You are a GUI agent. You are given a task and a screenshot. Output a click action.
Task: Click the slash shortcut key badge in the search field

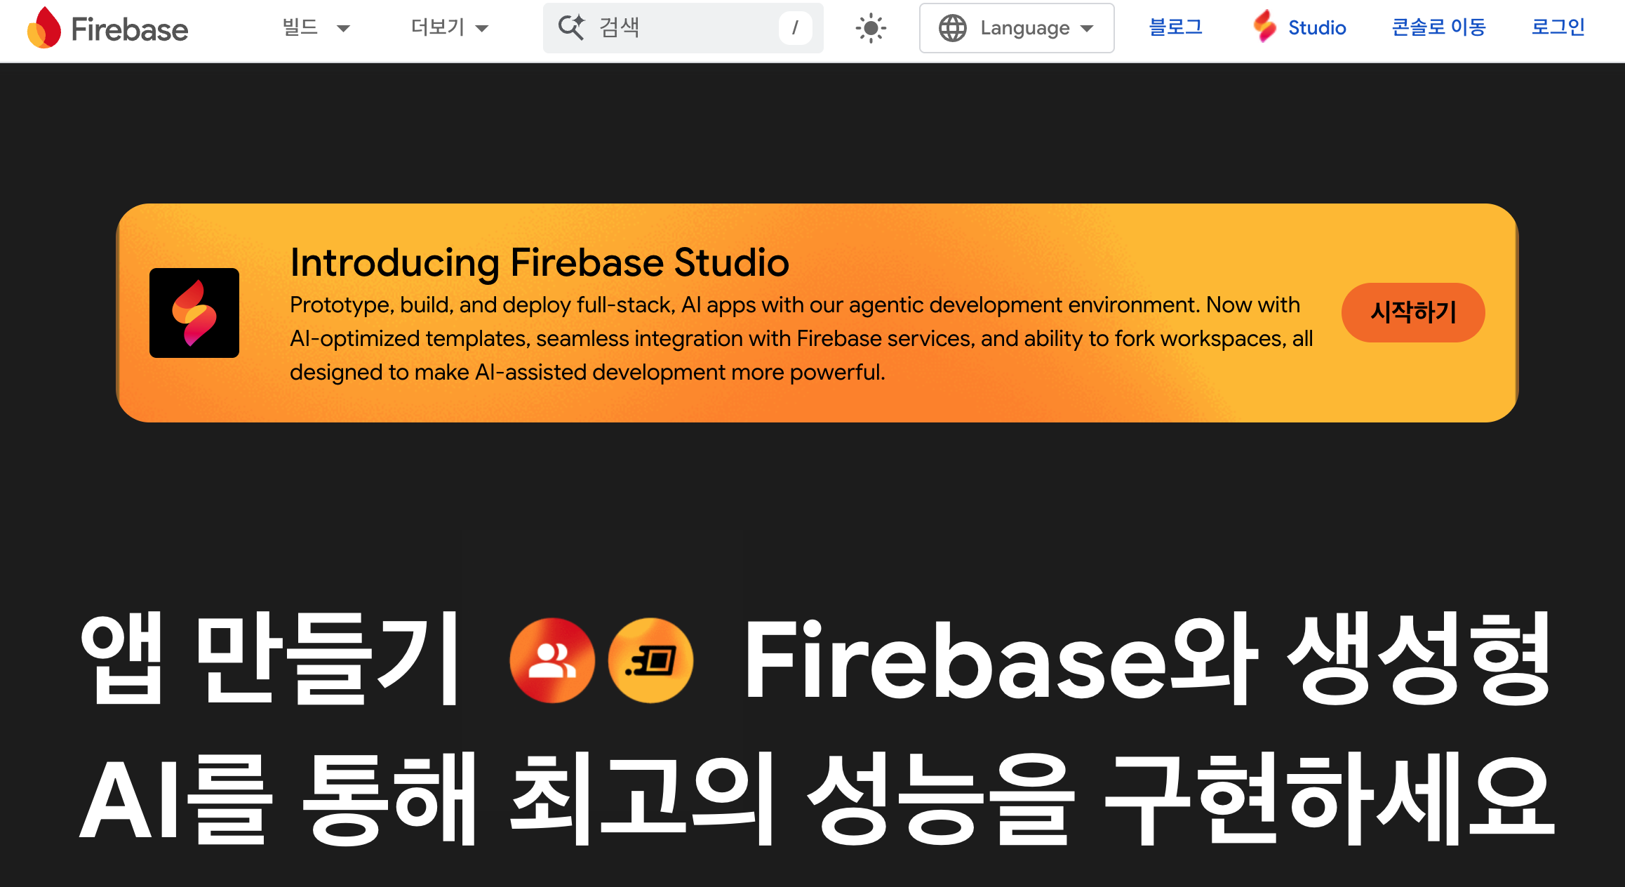(795, 28)
